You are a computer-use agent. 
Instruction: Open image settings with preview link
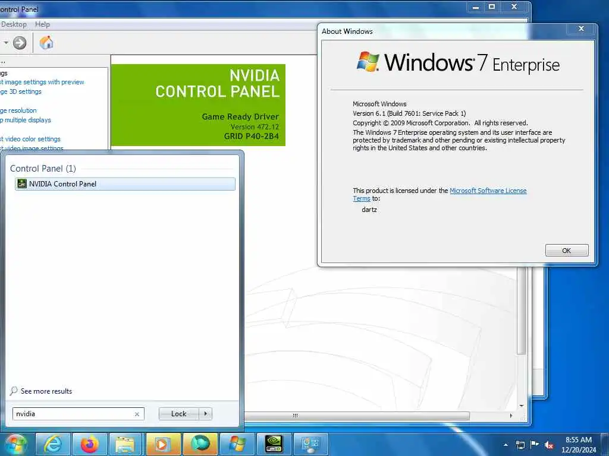coord(42,82)
